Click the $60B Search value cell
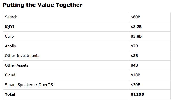 coord(135,17)
